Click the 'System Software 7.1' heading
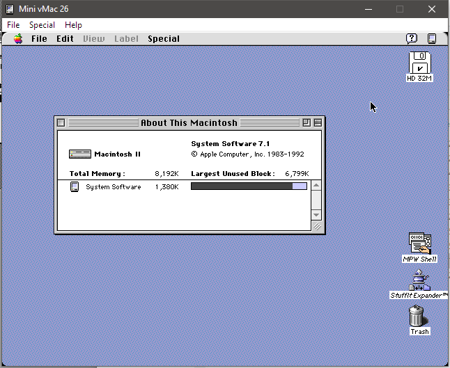450x368 pixels. point(230,143)
